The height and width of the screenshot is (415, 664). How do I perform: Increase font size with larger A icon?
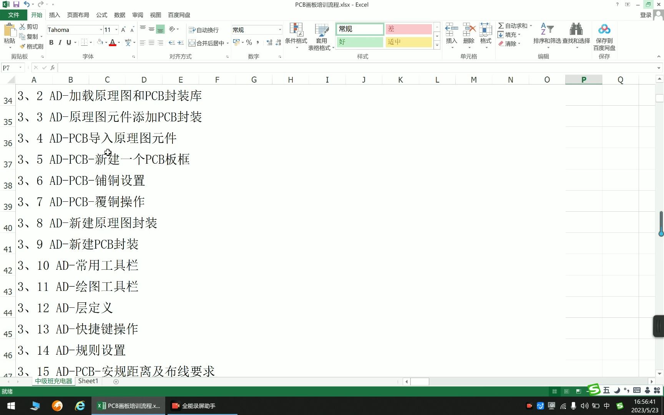(123, 30)
